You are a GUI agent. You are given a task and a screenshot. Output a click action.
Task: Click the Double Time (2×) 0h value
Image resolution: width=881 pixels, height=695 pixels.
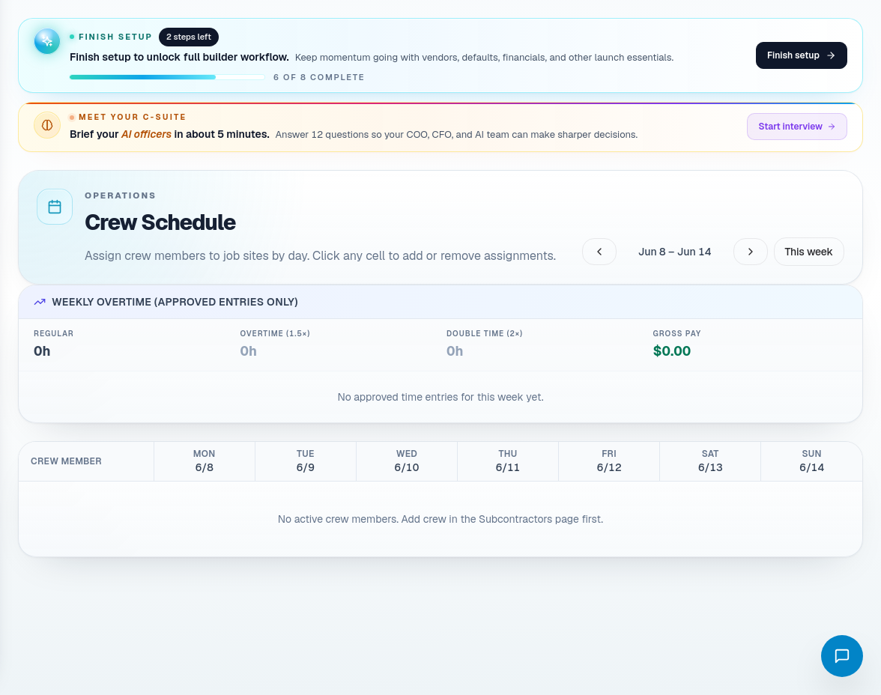click(455, 351)
